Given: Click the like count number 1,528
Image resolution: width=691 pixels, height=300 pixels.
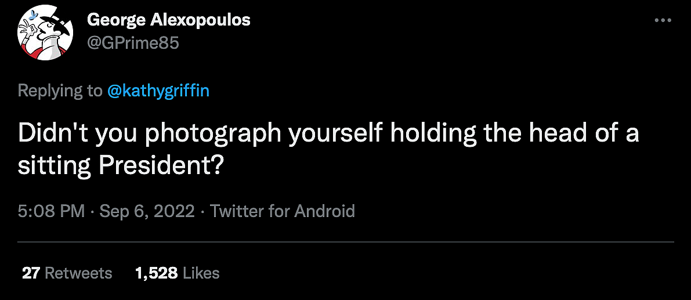Looking at the screenshot, I should (x=156, y=273).
